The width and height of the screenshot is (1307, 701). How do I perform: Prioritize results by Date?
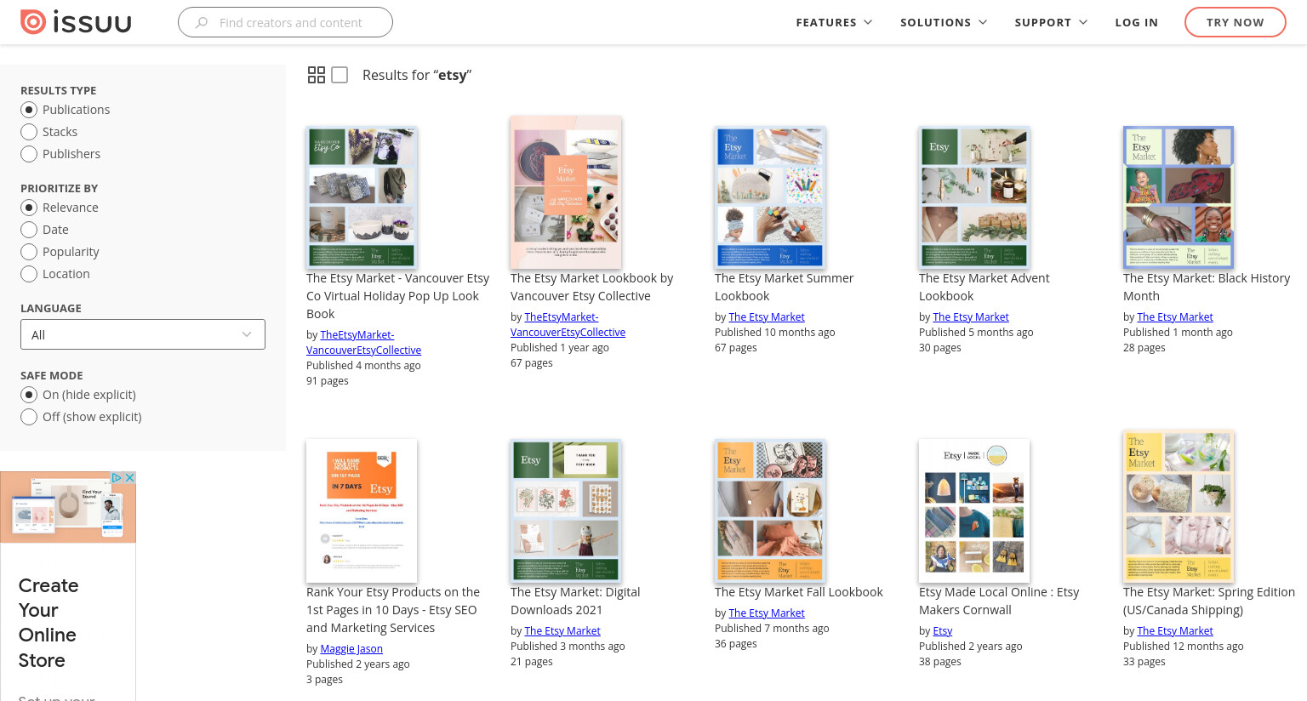coord(29,230)
